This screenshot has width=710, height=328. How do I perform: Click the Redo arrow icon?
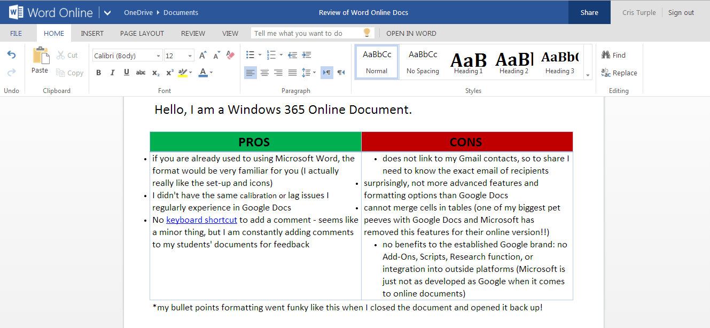11,72
